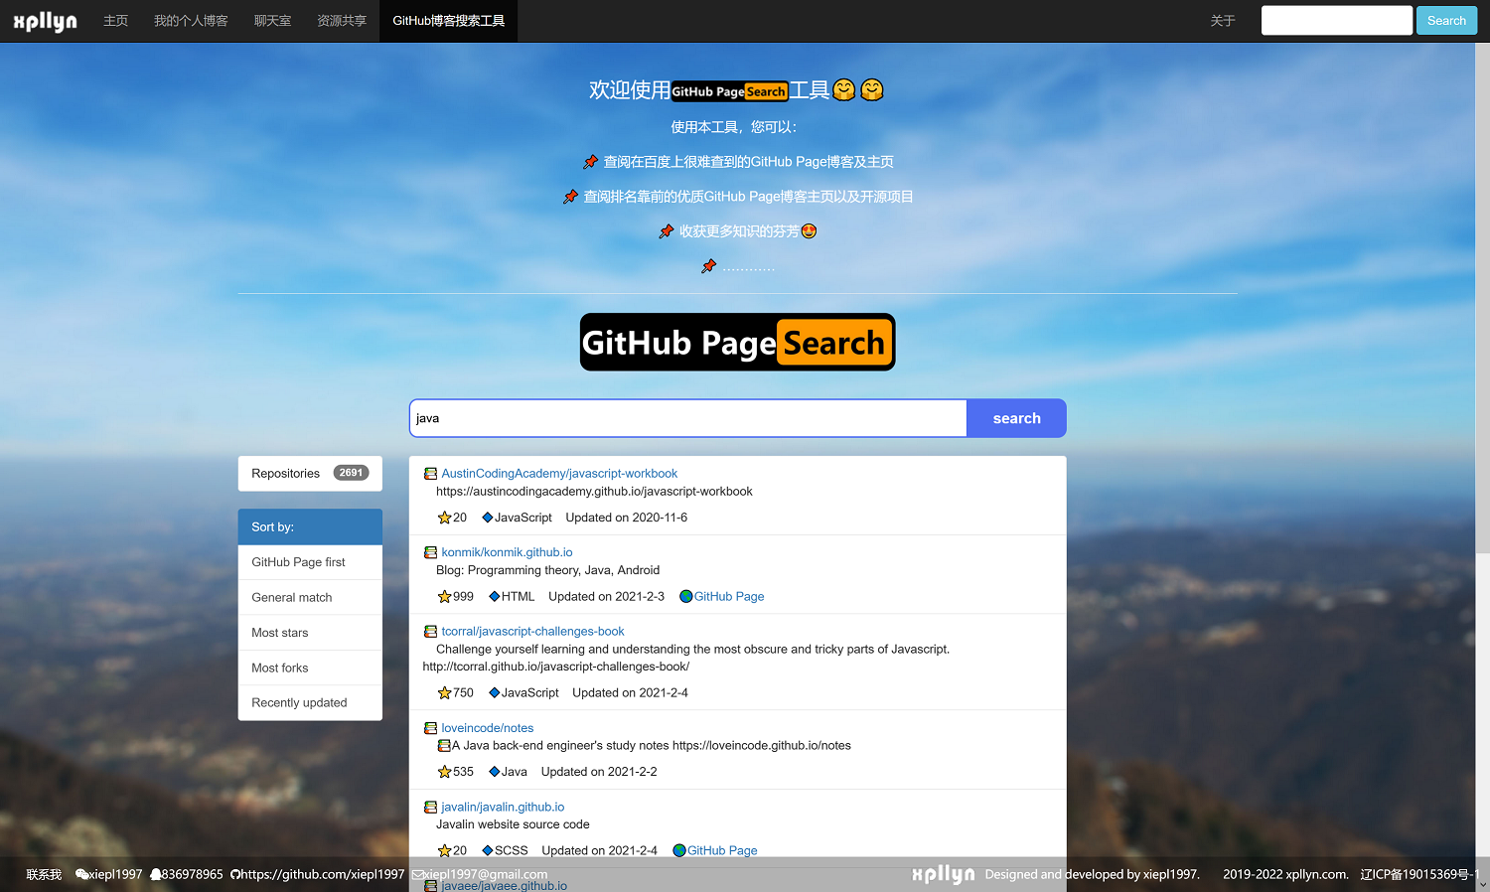The width and height of the screenshot is (1490, 892).
Task: Click text 'Blog: Programming theory, Java, Android'
Action: click(x=547, y=570)
